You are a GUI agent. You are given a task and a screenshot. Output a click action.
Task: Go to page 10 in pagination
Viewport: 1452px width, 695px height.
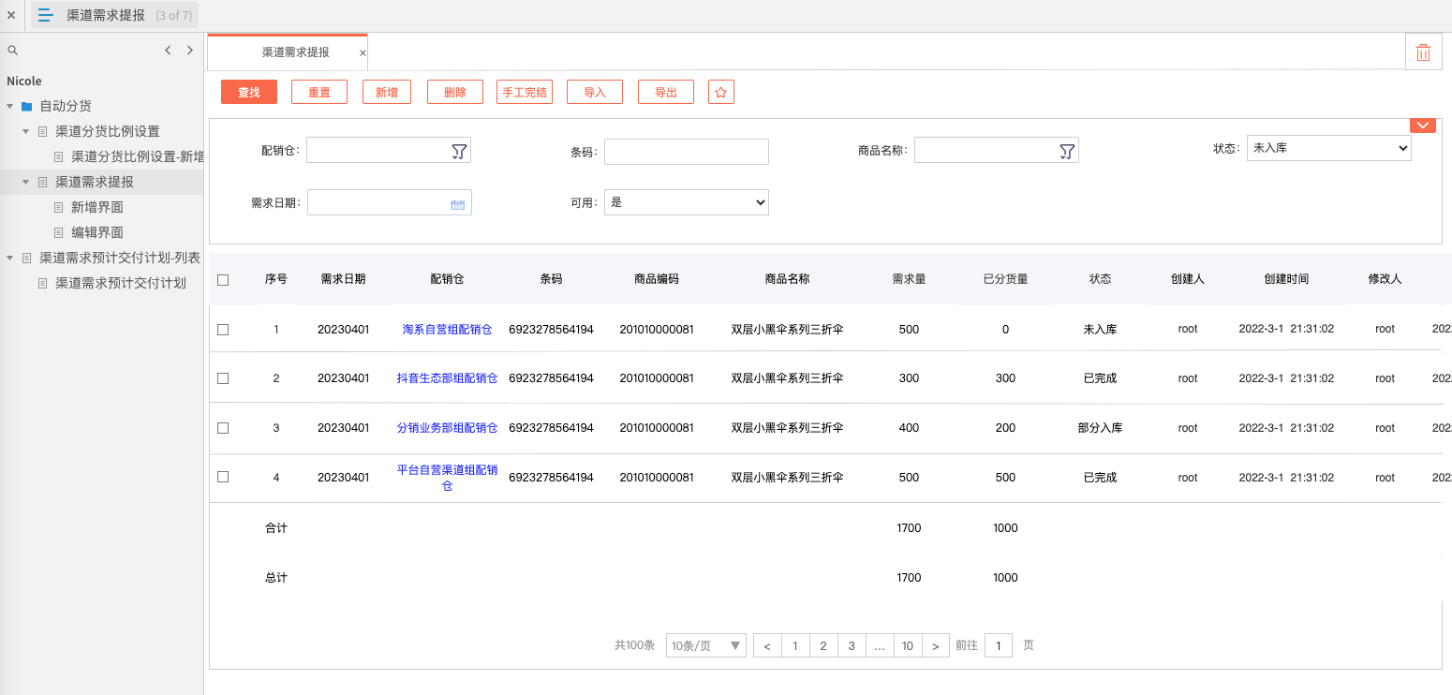click(x=908, y=645)
